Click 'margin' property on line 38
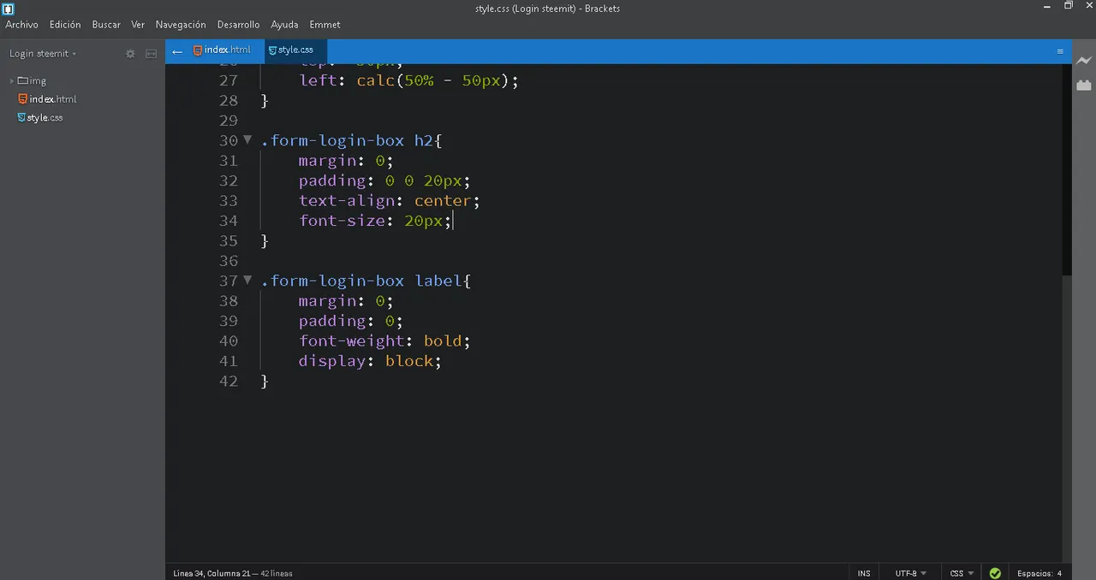Image resolution: width=1096 pixels, height=580 pixels. pos(327,301)
